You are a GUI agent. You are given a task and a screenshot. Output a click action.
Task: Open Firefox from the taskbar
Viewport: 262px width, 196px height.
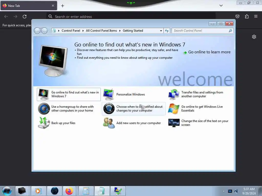point(69,191)
